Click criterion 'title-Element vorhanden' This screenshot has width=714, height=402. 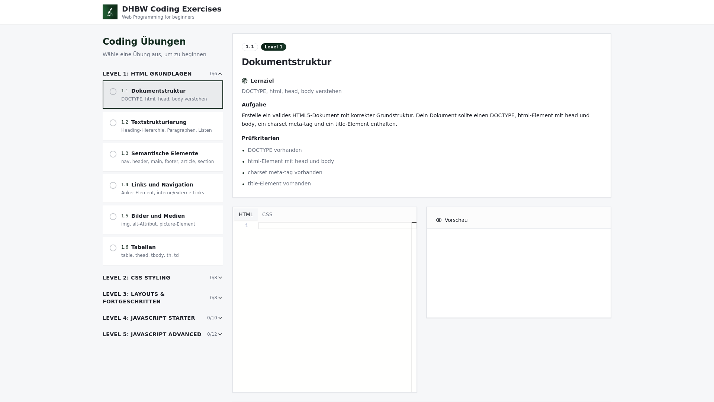(279, 184)
